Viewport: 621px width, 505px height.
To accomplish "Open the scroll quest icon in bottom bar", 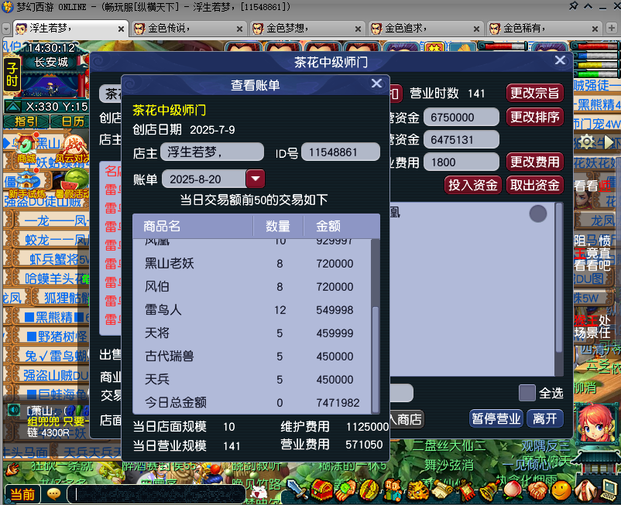I will pyautogui.click(x=441, y=490).
